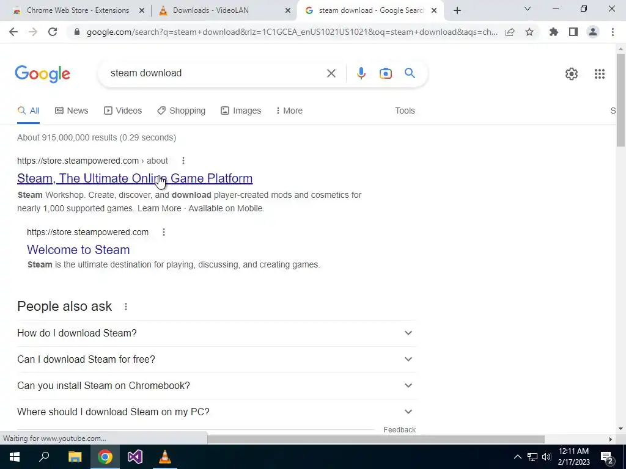Open the Windows Start menu
Image resolution: width=626 pixels, height=469 pixels.
15,457
